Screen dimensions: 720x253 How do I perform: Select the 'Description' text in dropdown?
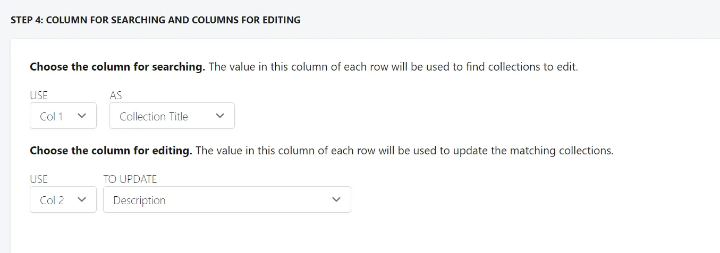tap(139, 200)
